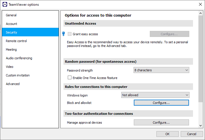Viewport: 205px width, 140px height.
Task: Click the scrollbar down arrow
Action: [200, 126]
